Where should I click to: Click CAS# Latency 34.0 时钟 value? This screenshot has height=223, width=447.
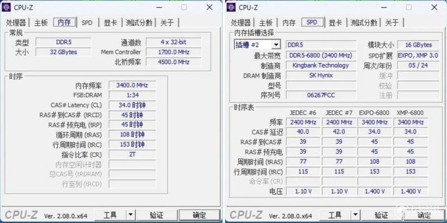(x=132, y=105)
